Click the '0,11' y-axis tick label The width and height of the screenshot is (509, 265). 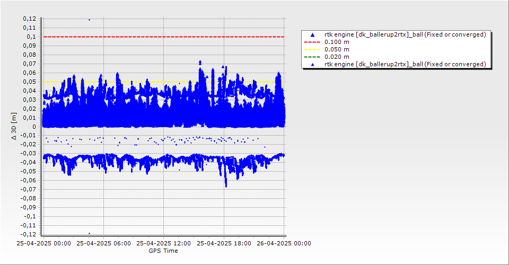29,28
